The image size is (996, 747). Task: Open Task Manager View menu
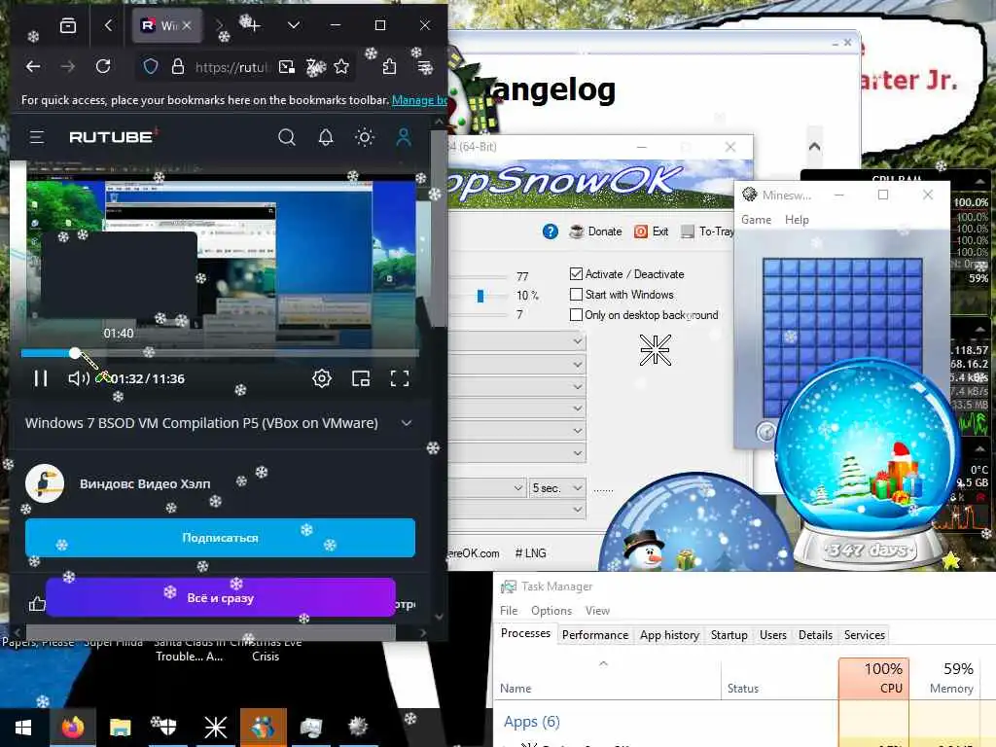(598, 611)
